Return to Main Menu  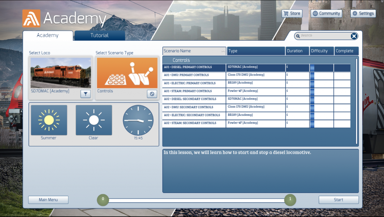[x=48, y=200]
